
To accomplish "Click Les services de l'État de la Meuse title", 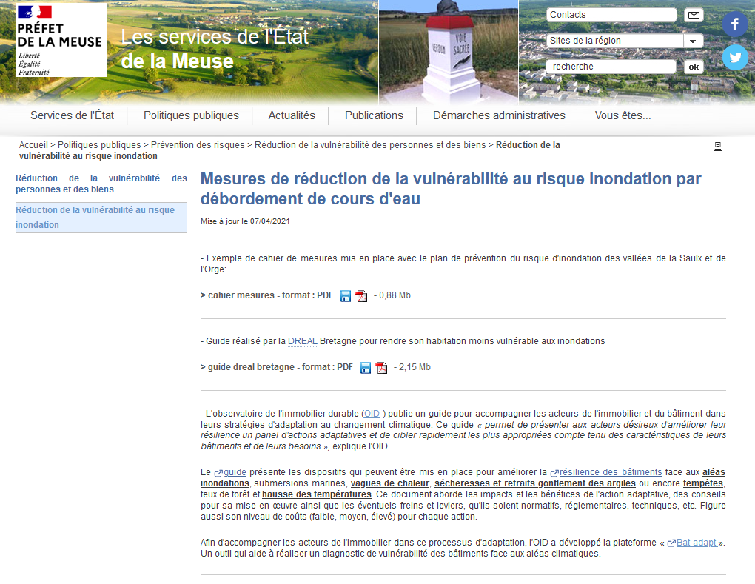I will coord(214,49).
